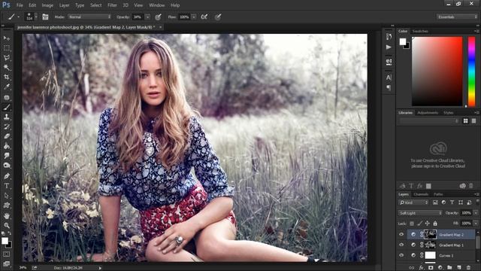The height and width of the screenshot is (271, 481).
Task: Select the Rectangular Marquee tool
Action: click(7, 48)
